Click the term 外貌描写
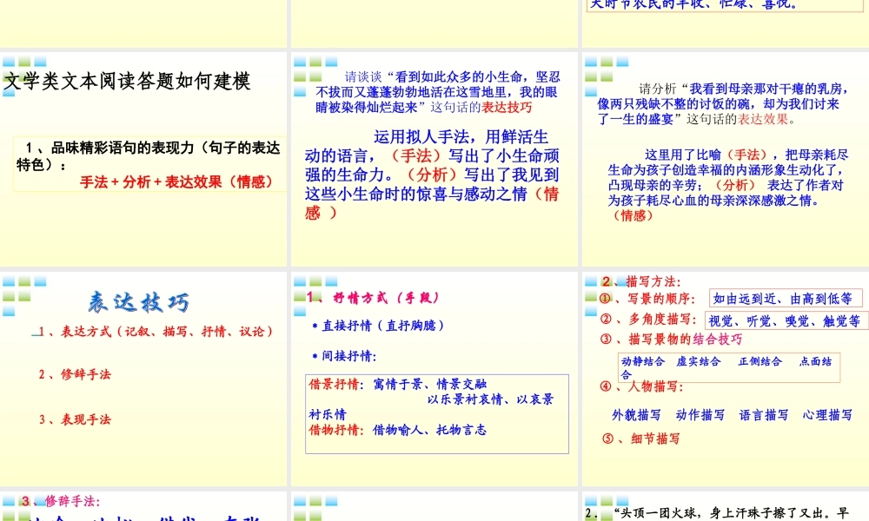Image resolution: width=869 pixels, height=521 pixels. [x=636, y=415]
